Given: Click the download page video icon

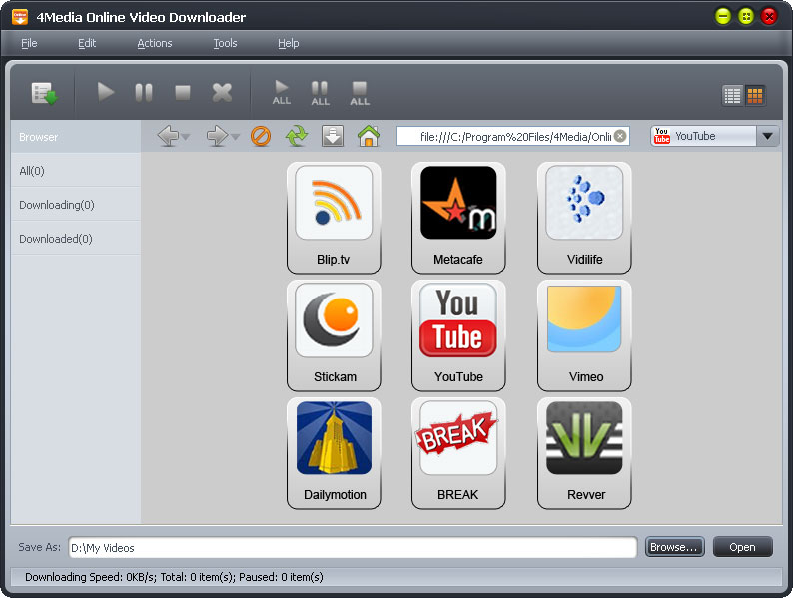Looking at the screenshot, I should [333, 136].
